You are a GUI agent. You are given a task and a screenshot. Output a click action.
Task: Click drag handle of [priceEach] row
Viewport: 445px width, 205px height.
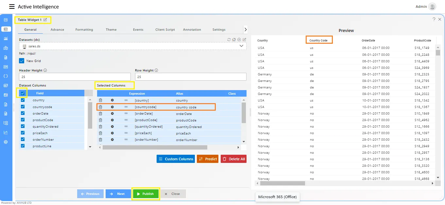[x=126, y=133]
